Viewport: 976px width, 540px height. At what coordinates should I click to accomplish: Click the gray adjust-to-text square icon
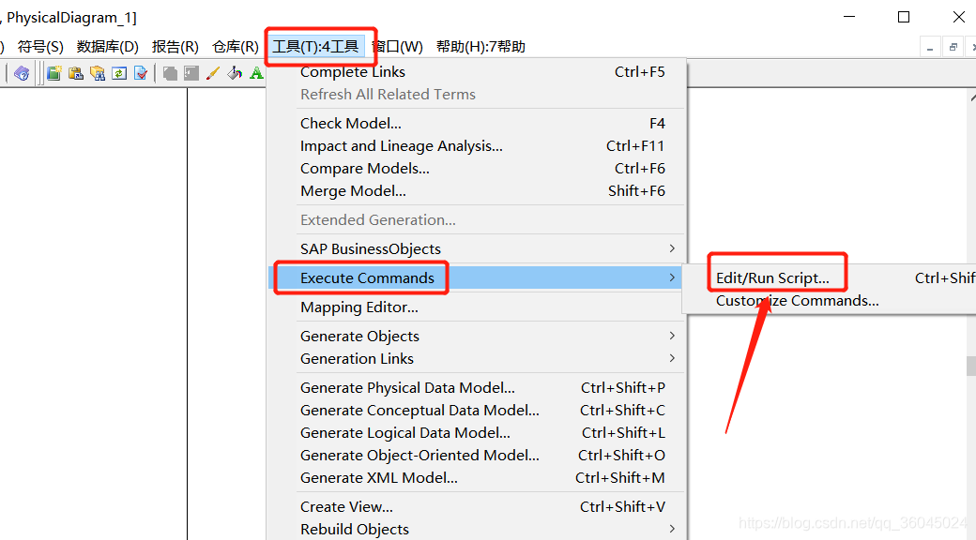pos(191,73)
